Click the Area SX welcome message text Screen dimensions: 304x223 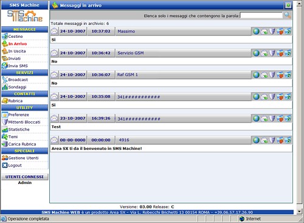point(97,149)
